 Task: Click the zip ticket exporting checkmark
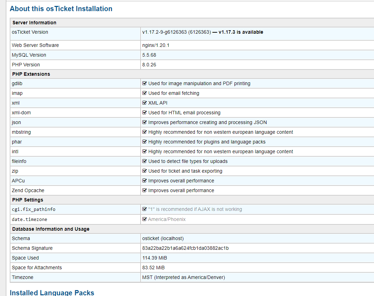[x=145, y=171]
